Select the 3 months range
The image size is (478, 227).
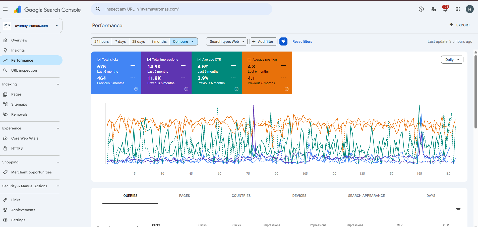click(x=159, y=41)
